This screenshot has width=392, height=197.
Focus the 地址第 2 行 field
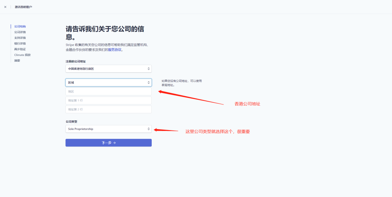108,110
